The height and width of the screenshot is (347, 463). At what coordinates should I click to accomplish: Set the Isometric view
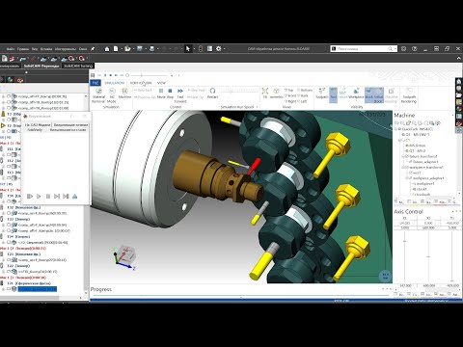276,93
